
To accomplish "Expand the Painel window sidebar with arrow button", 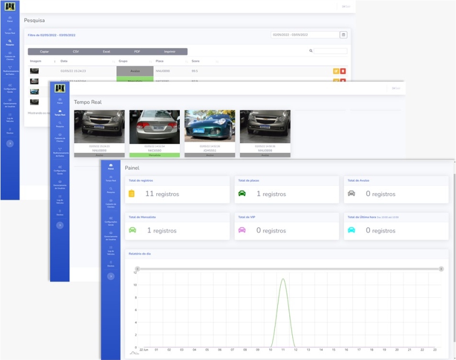I will click(x=111, y=276).
